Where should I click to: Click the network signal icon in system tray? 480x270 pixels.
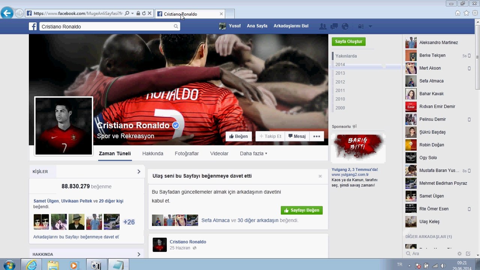pyautogui.click(x=435, y=265)
